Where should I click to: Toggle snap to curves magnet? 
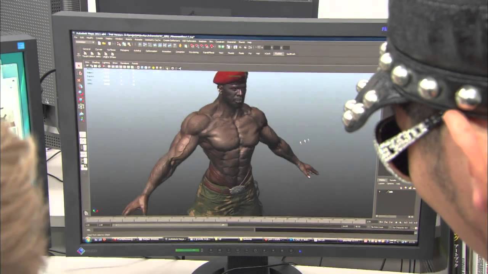point(197,46)
